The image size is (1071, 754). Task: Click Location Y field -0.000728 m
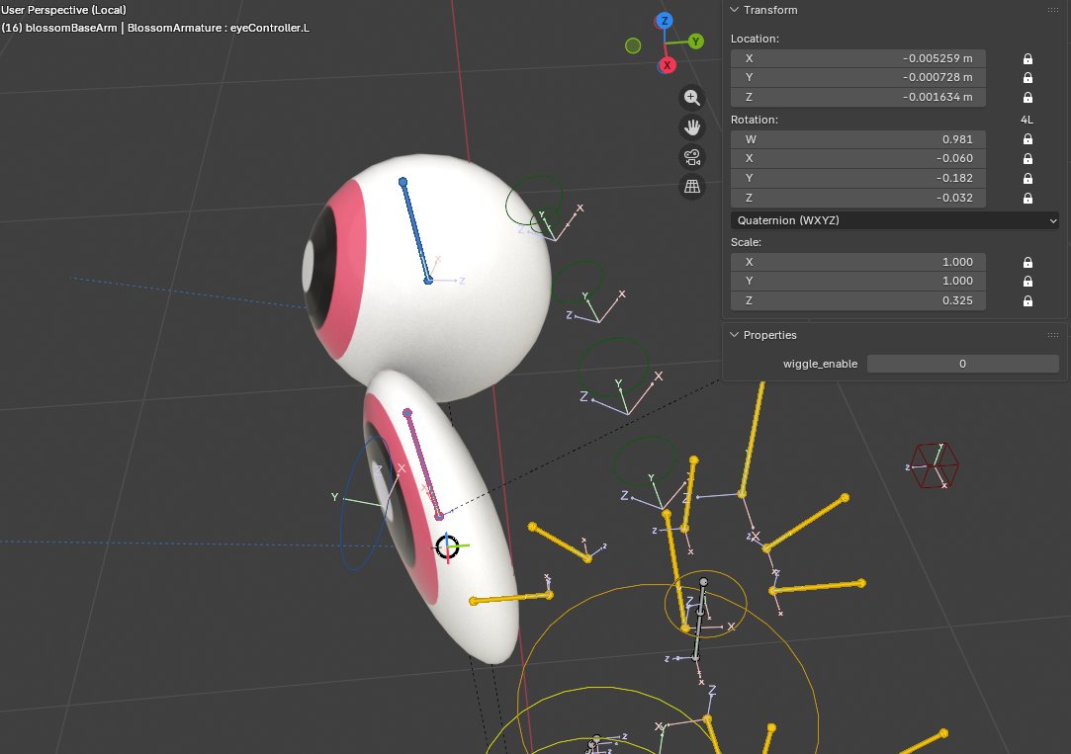click(858, 78)
